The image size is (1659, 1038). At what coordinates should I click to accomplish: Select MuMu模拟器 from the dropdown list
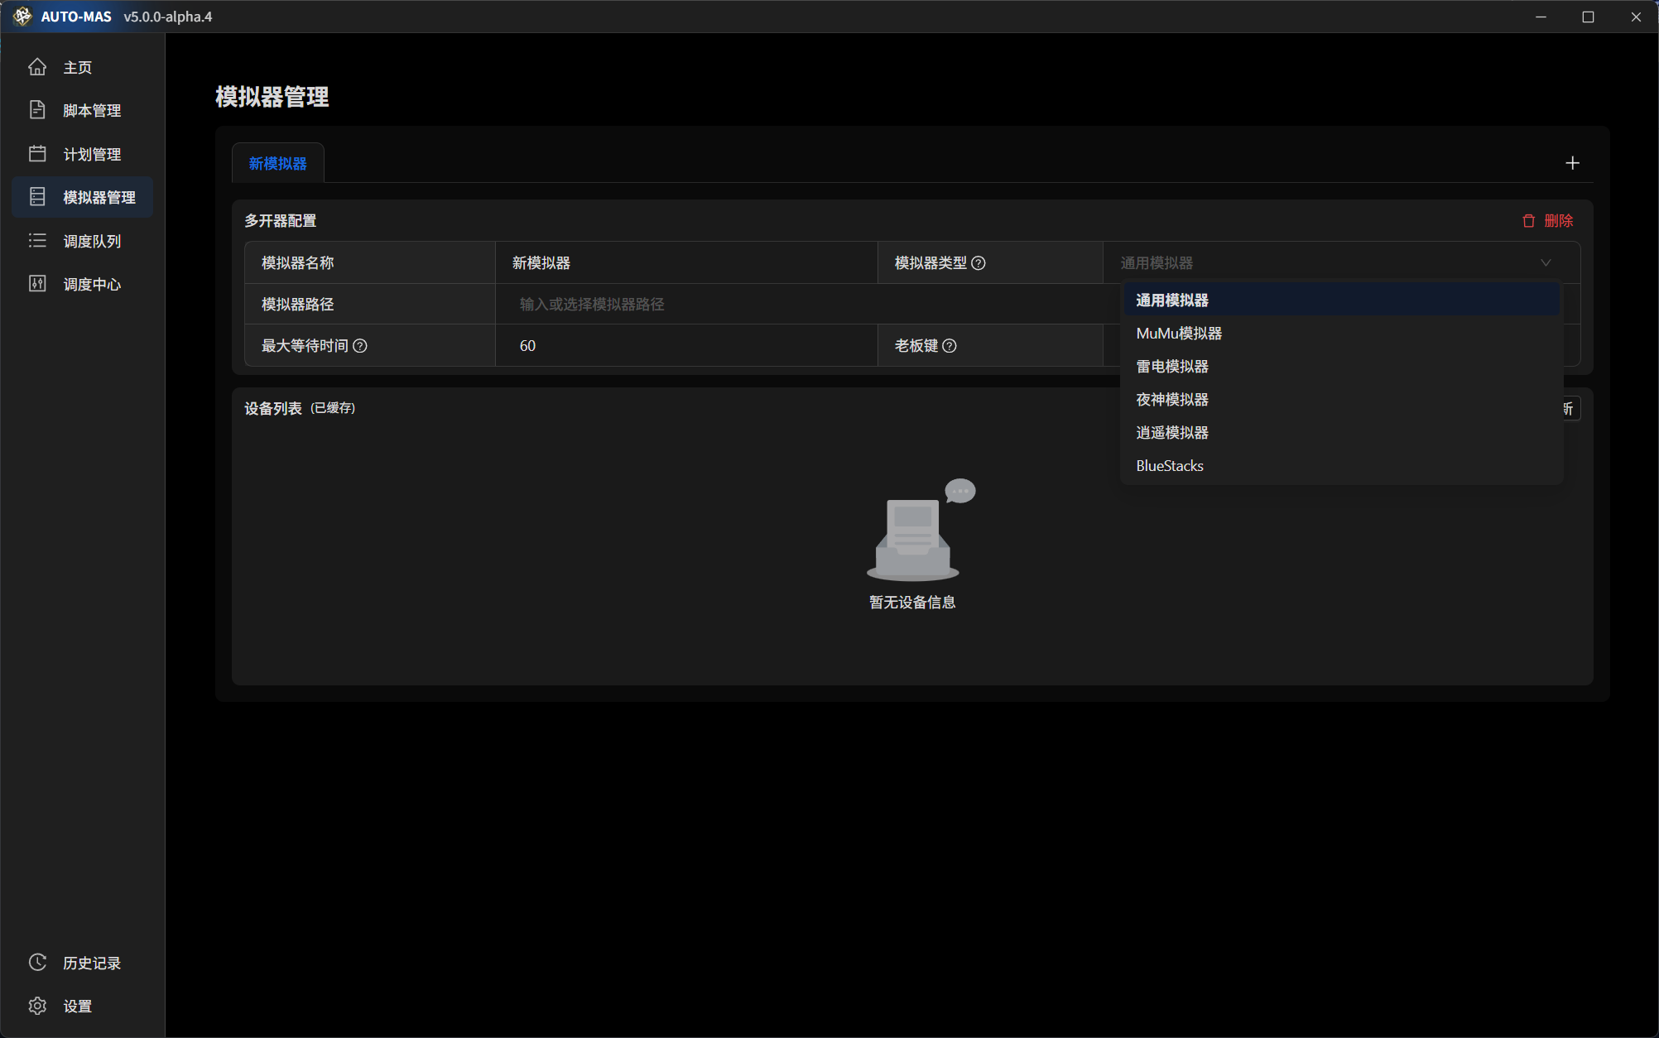click(1177, 333)
